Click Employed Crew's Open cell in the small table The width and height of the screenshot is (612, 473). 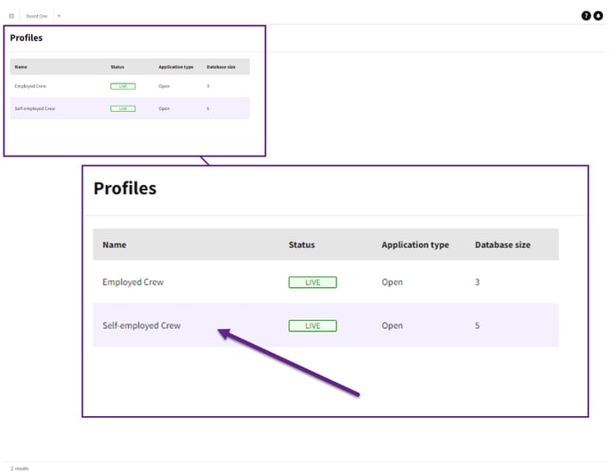(164, 86)
